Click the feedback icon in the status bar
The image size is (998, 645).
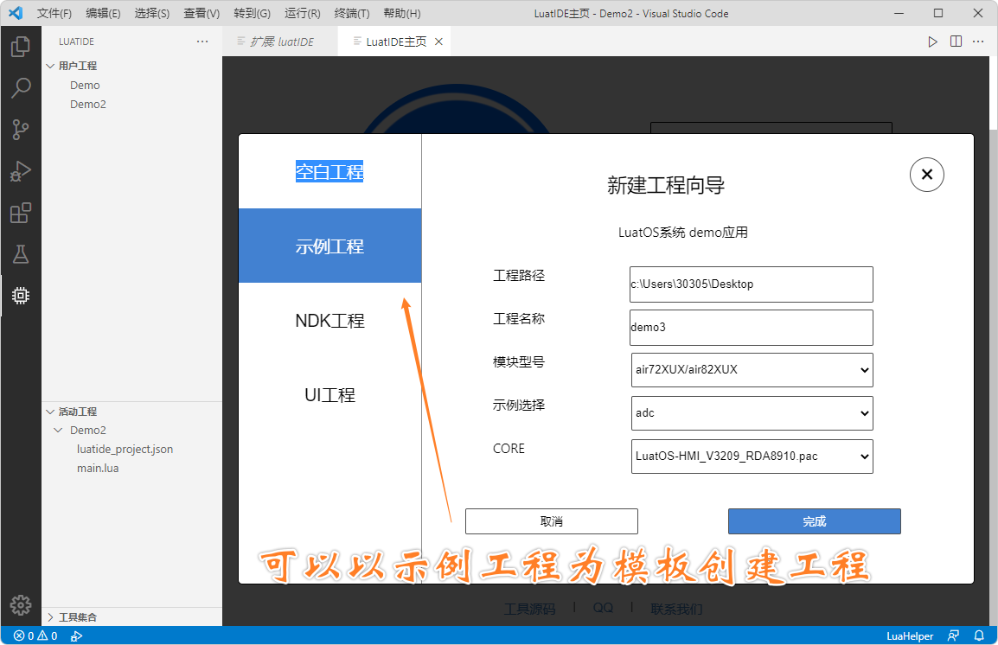click(953, 636)
